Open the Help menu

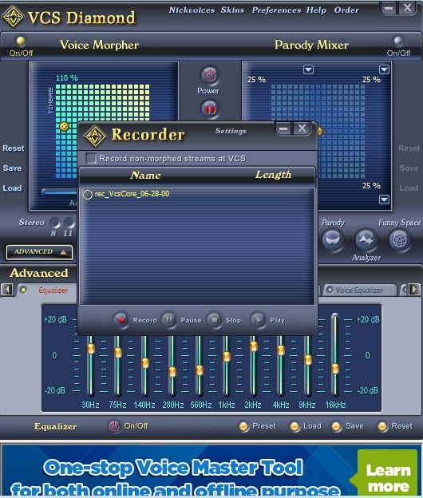coord(316,10)
